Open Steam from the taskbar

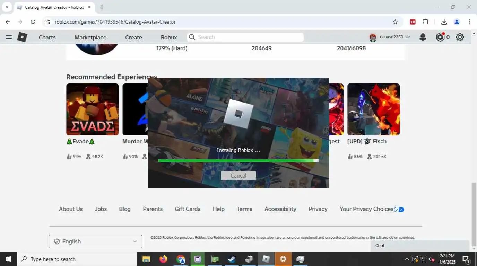click(x=231, y=259)
